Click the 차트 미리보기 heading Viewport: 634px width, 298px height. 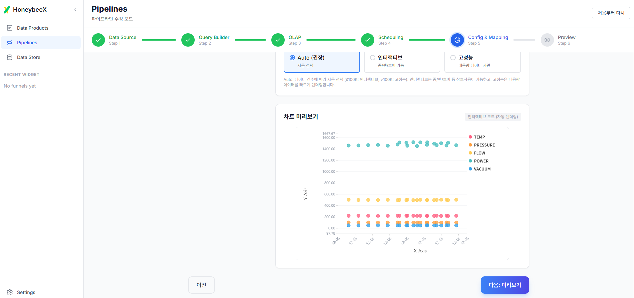pyautogui.click(x=301, y=117)
